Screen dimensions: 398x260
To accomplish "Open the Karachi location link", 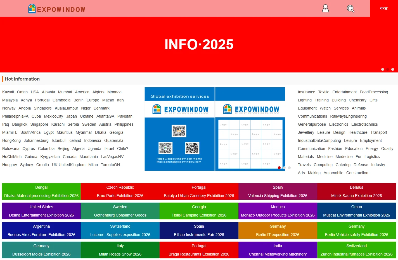I will click(58, 124).
